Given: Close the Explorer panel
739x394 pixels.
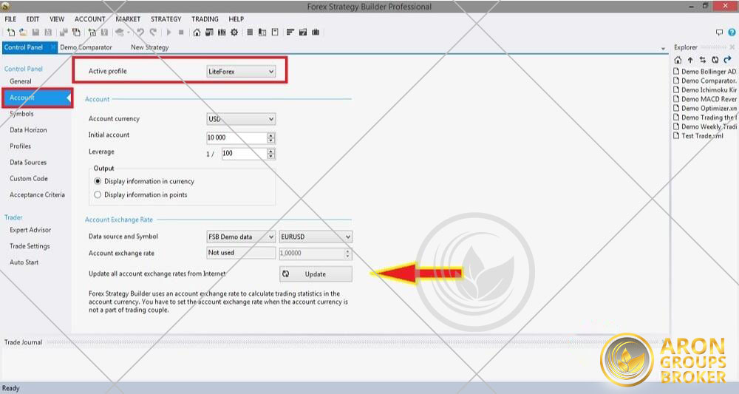Looking at the screenshot, I should click(732, 47).
